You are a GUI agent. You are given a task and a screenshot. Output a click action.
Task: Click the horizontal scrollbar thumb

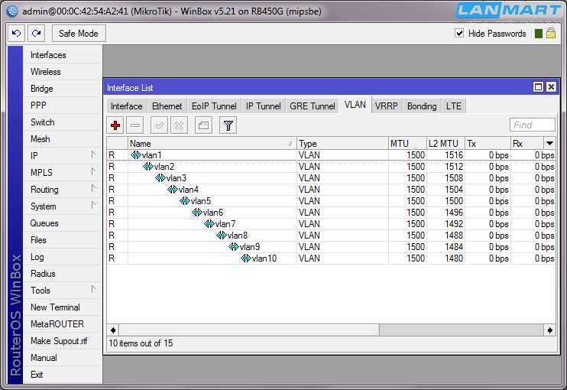[x=249, y=330]
